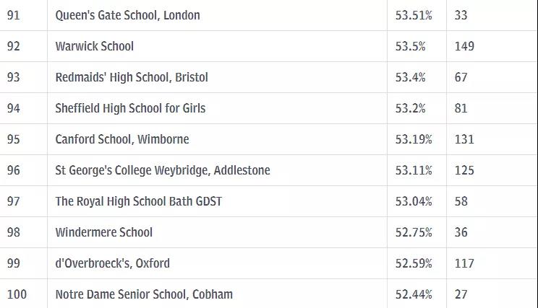Screen dimensions: 538x308
Task: Select Redmaids' High School, Bristol entry
Action: pos(132,77)
